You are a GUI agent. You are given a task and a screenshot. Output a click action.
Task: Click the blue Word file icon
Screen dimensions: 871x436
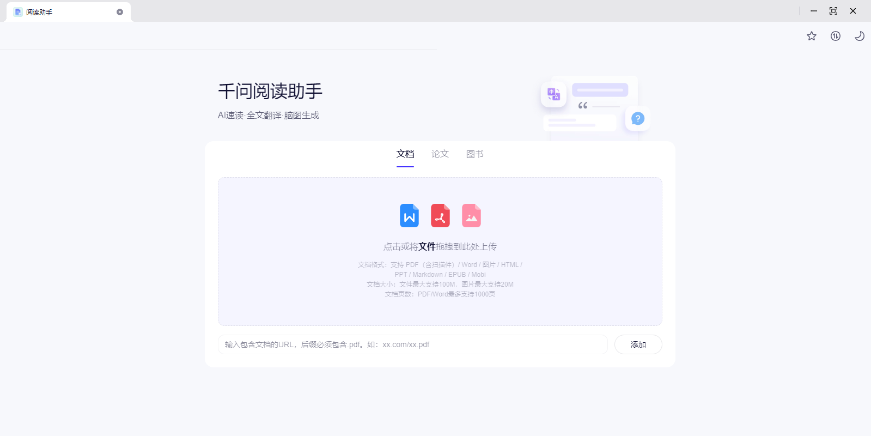[409, 215]
